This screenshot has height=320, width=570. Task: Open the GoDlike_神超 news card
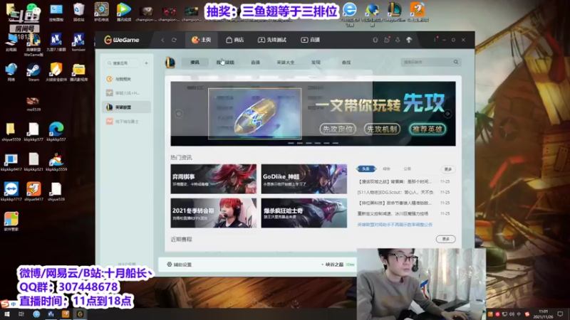304,179
